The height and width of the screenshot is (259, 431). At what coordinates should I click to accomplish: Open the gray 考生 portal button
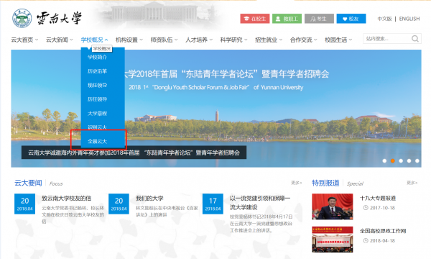(x=319, y=19)
